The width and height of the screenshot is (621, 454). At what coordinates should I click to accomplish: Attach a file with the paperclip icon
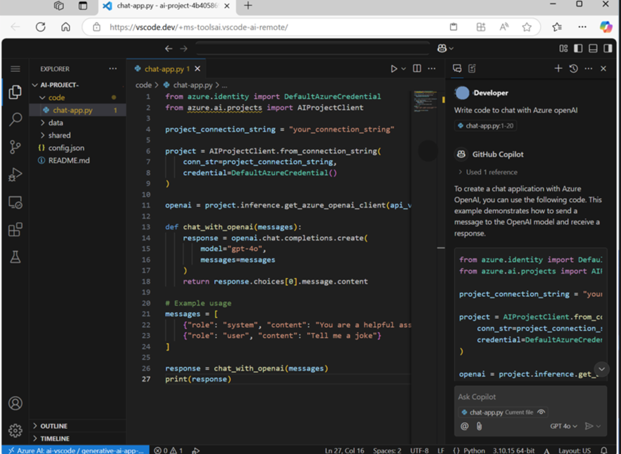point(479,426)
